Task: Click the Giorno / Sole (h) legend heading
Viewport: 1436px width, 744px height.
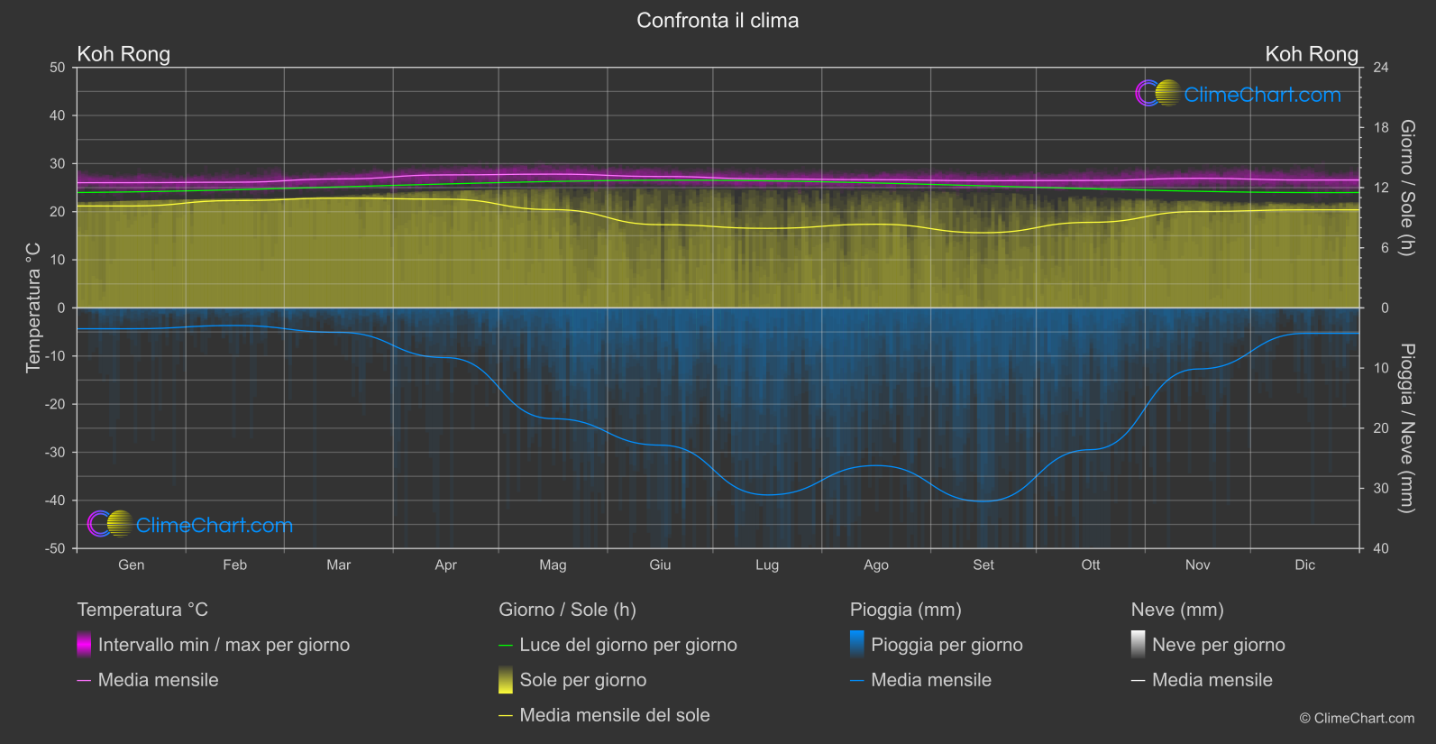Action: pyautogui.click(x=567, y=610)
